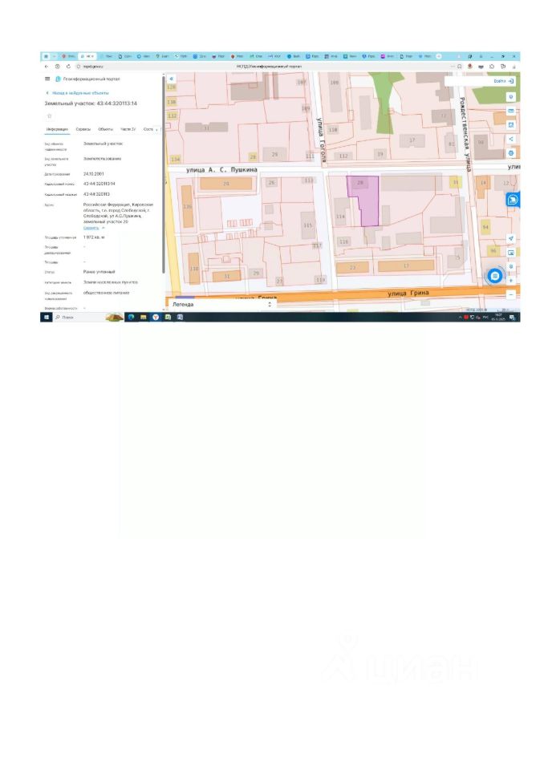Mark the land parcel with the star icon
The image size is (544, 770).
click(49, 115)
